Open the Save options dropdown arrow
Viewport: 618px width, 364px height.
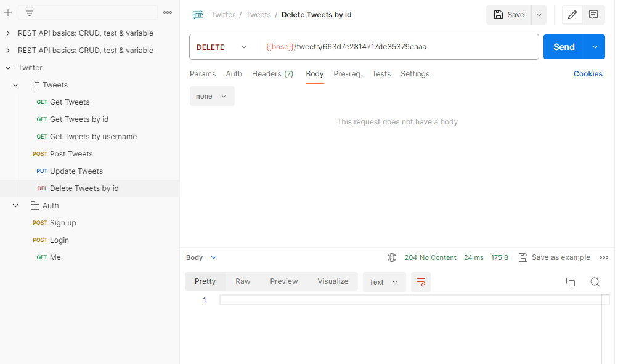(x=539, y=15)
